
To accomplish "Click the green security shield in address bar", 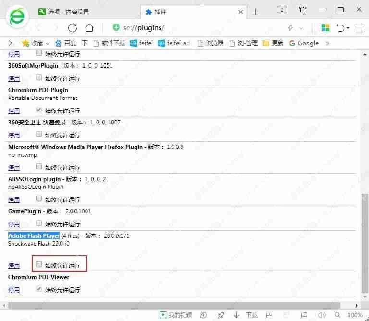I will 116,28.
